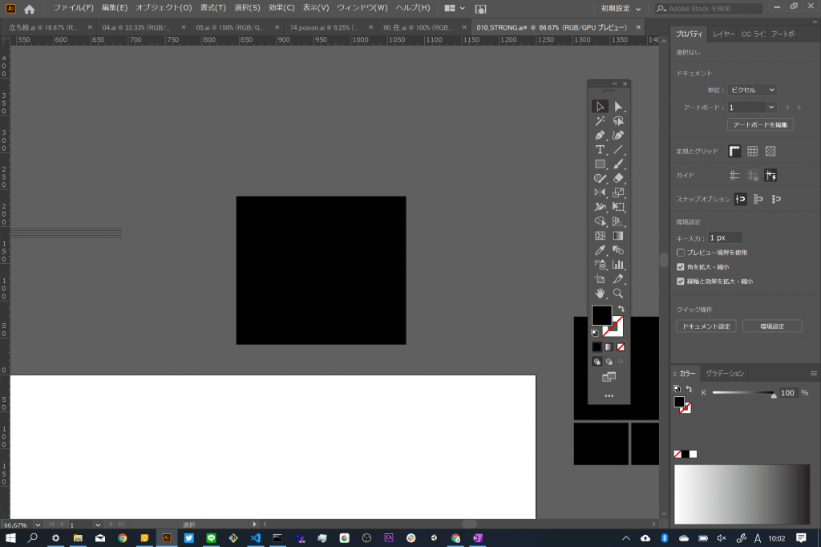Click the K color slider handle
This screenshot has width=821, height=547.
774,395
